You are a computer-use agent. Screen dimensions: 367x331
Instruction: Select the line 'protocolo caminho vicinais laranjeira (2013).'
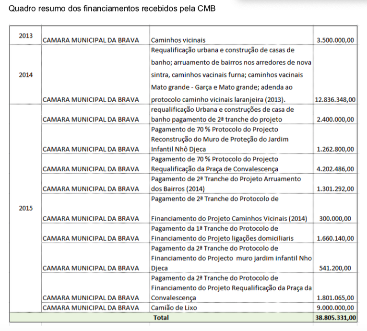218,100
